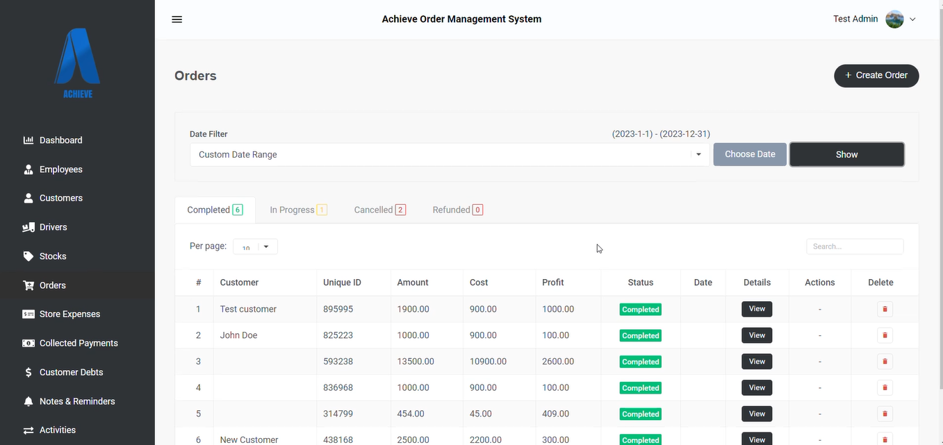943x445 pixels.
Task: Click Completed status badge for order 895995
Action: pos(641,310)
